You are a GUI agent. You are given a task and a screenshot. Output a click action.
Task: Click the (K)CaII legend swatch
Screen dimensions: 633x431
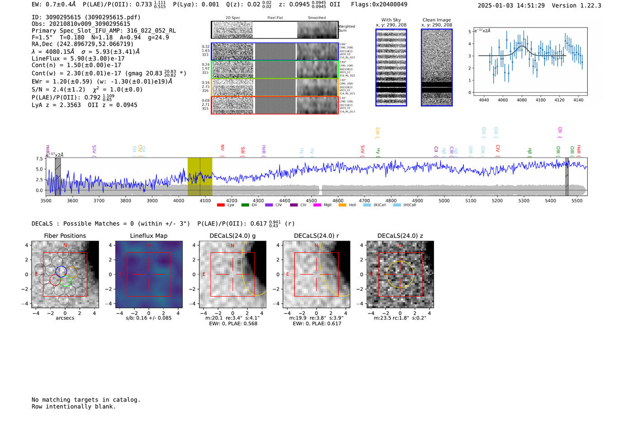(x=367, y=205)
